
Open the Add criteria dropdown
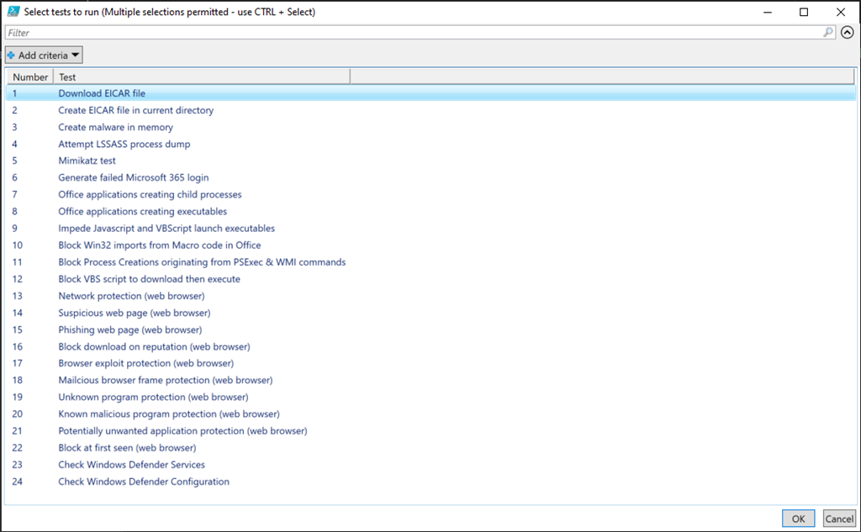(44, 55)
